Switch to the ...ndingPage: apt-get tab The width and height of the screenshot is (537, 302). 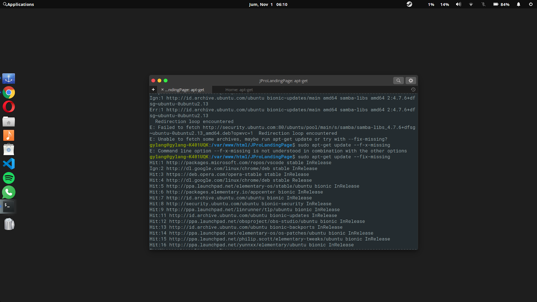tap(185, 90)
